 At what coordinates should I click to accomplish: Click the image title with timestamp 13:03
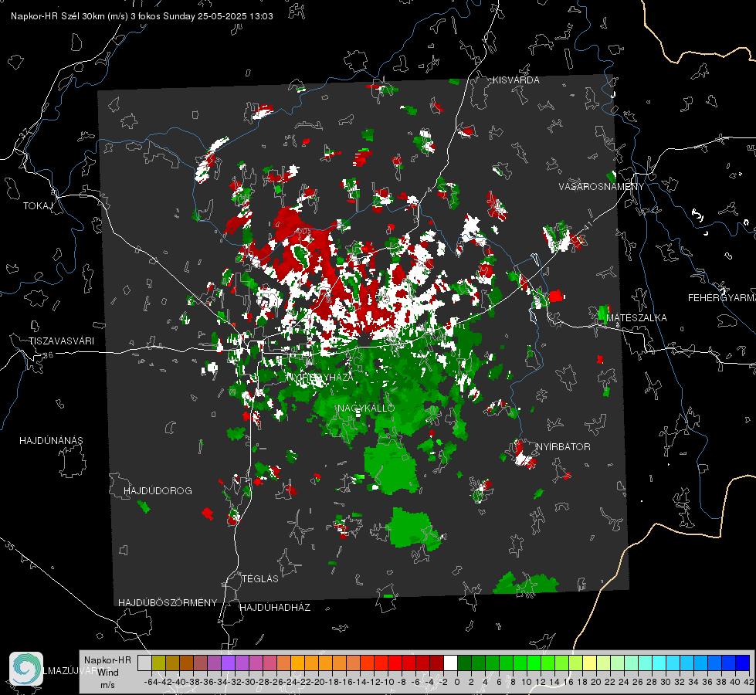142,16
